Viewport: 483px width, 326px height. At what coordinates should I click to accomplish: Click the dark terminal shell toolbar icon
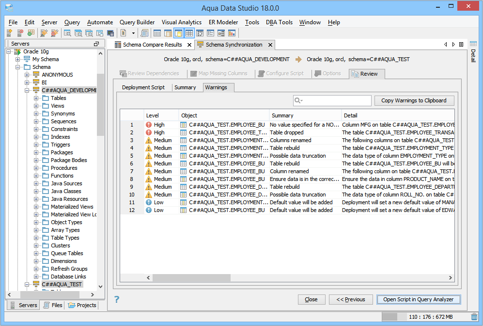[110, 33]
